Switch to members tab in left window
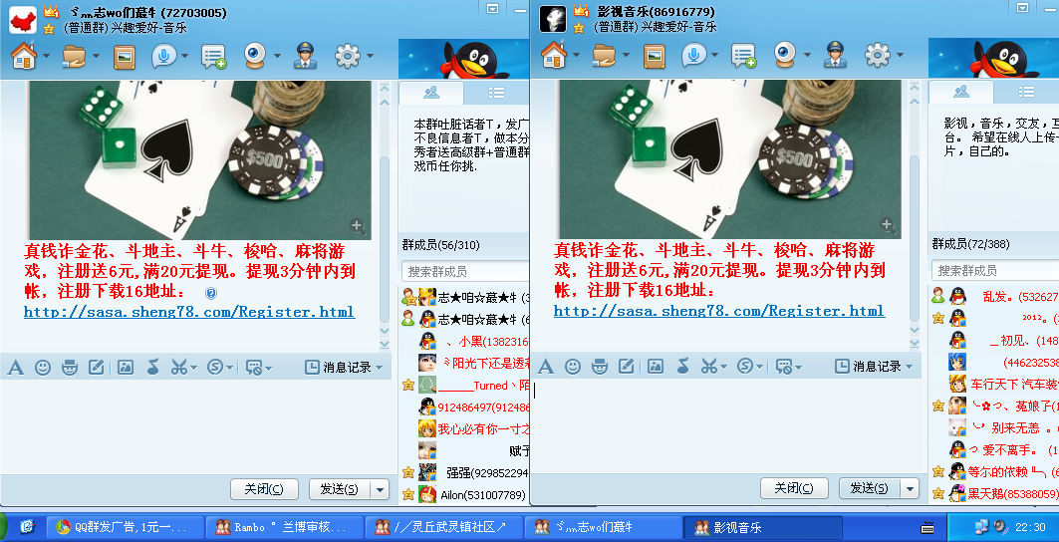 (431, 92)
